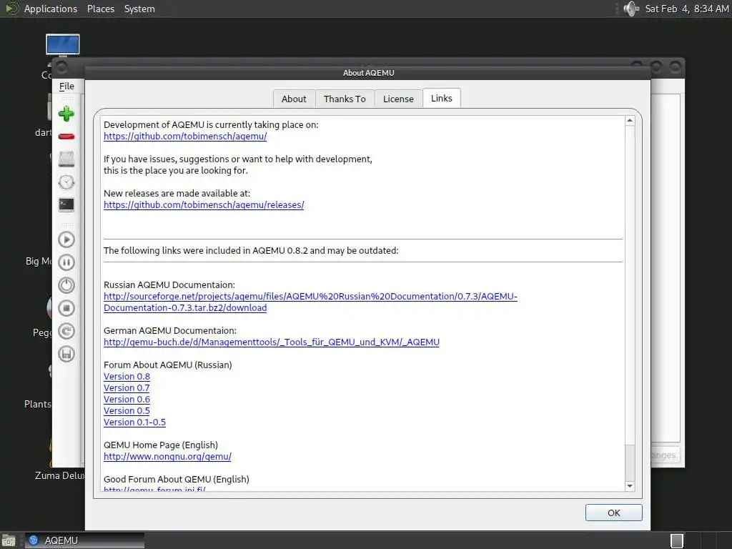Image resolution: width=732 pixels, height=549 pixels.
Task: Click the clock icon in AQEMU toolbar
Action: point(66,182)
